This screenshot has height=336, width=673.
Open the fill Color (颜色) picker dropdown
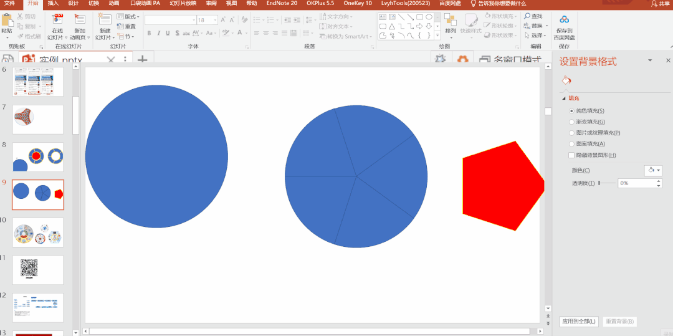(653, 170)
